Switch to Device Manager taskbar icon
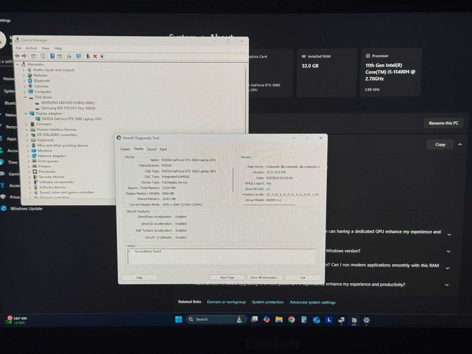 coord(341,320)
